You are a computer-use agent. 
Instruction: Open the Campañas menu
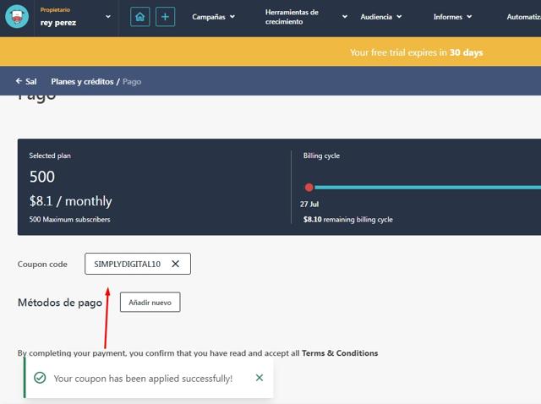click(x=213, y=17)
